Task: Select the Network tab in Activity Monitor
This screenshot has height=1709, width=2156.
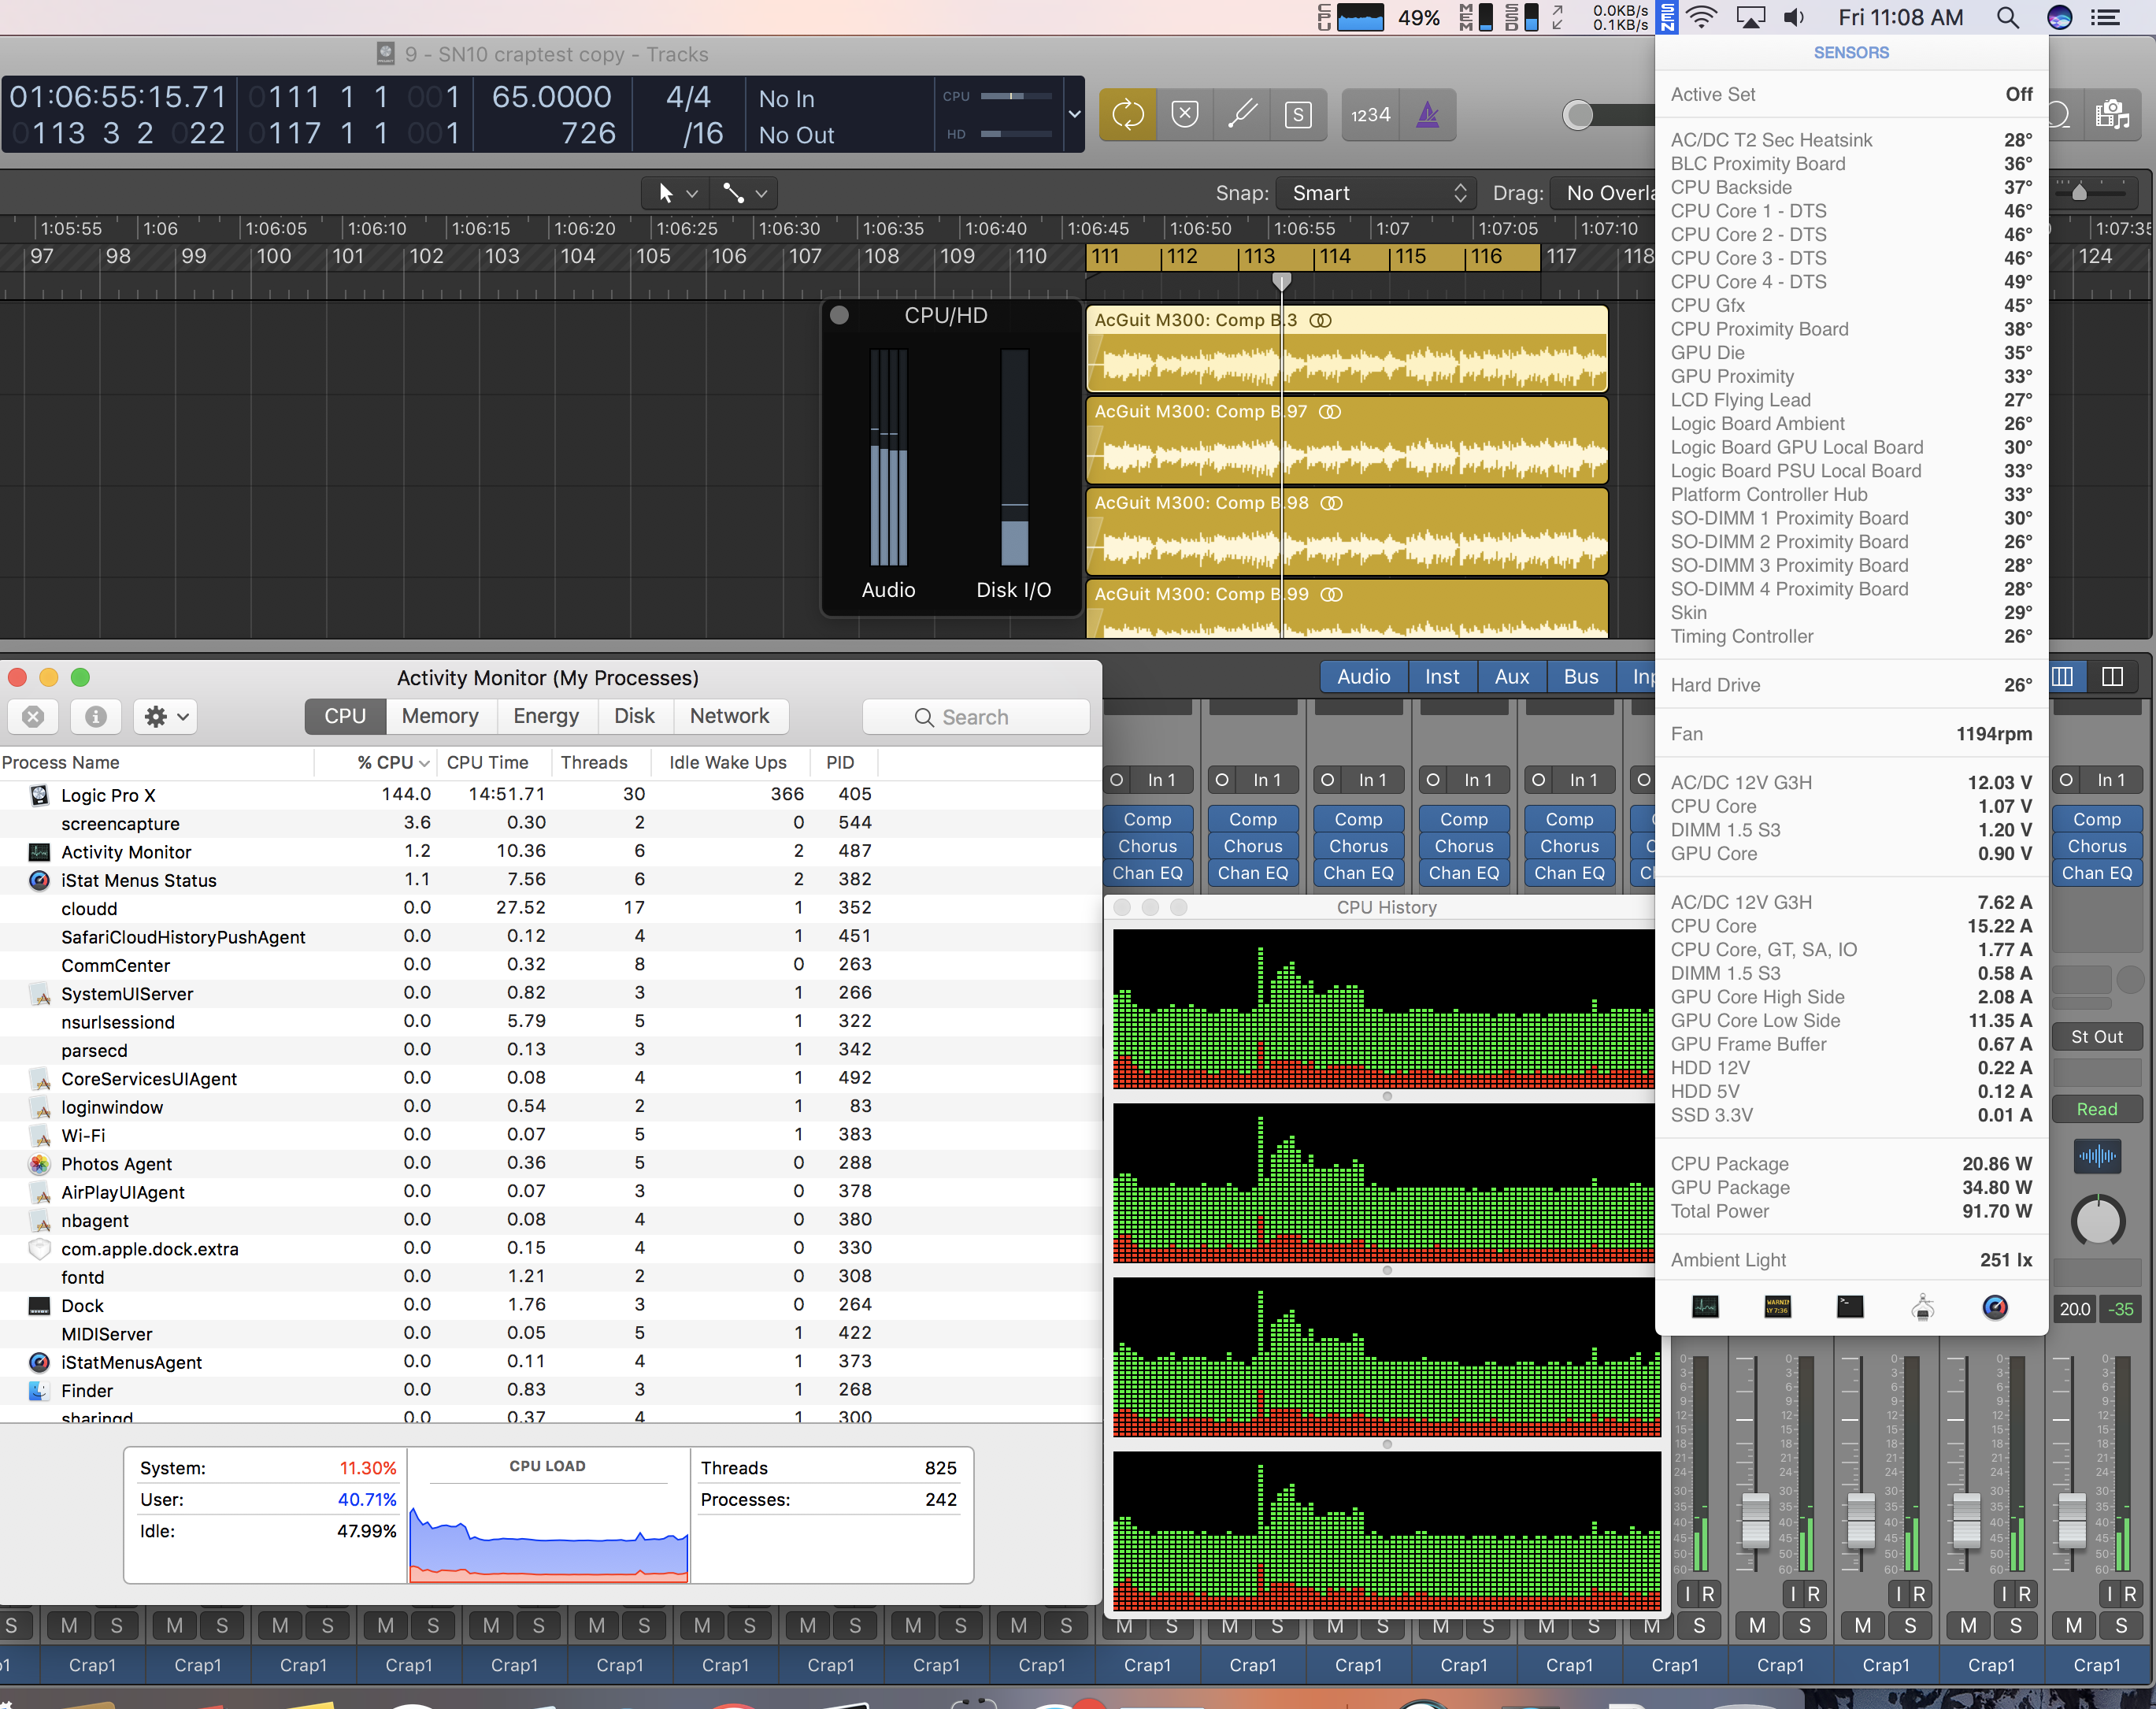Action: click(x=729, y=716)
